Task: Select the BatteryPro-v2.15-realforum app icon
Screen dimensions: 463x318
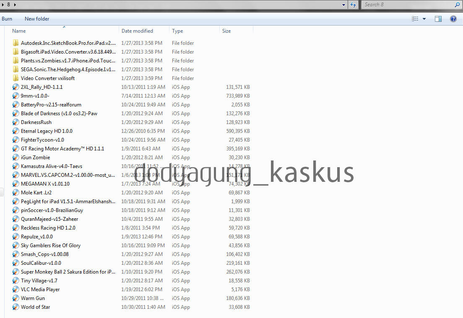Action: pyautogui.click(x=16, y=105)
